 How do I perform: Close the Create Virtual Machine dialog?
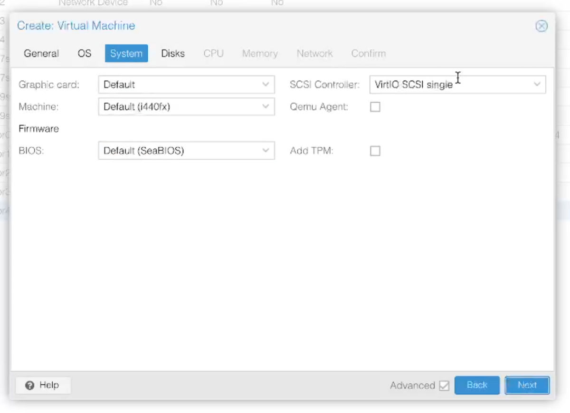[541, 26]
